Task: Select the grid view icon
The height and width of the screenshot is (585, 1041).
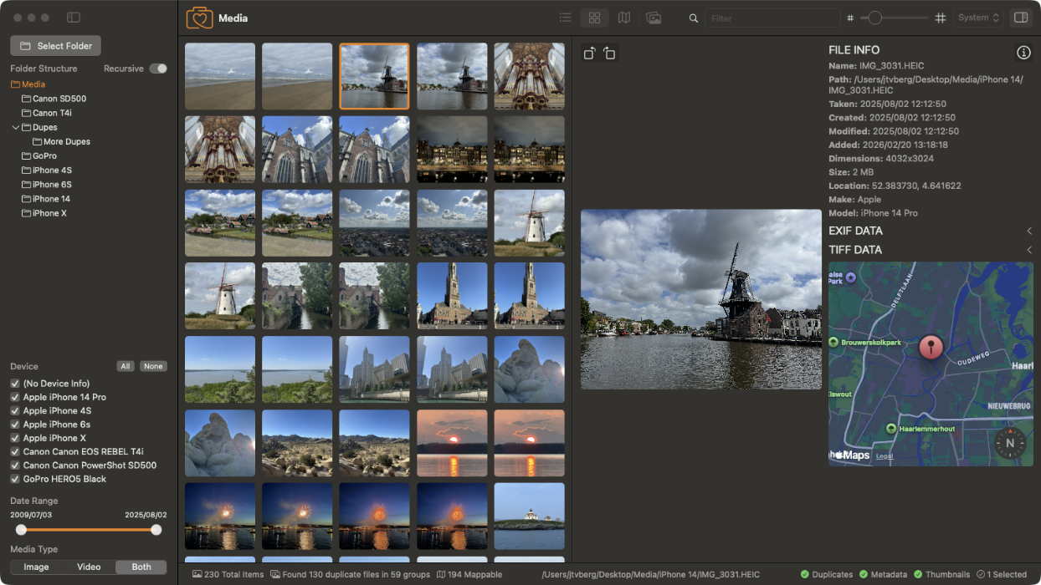Action: point(594,17)
